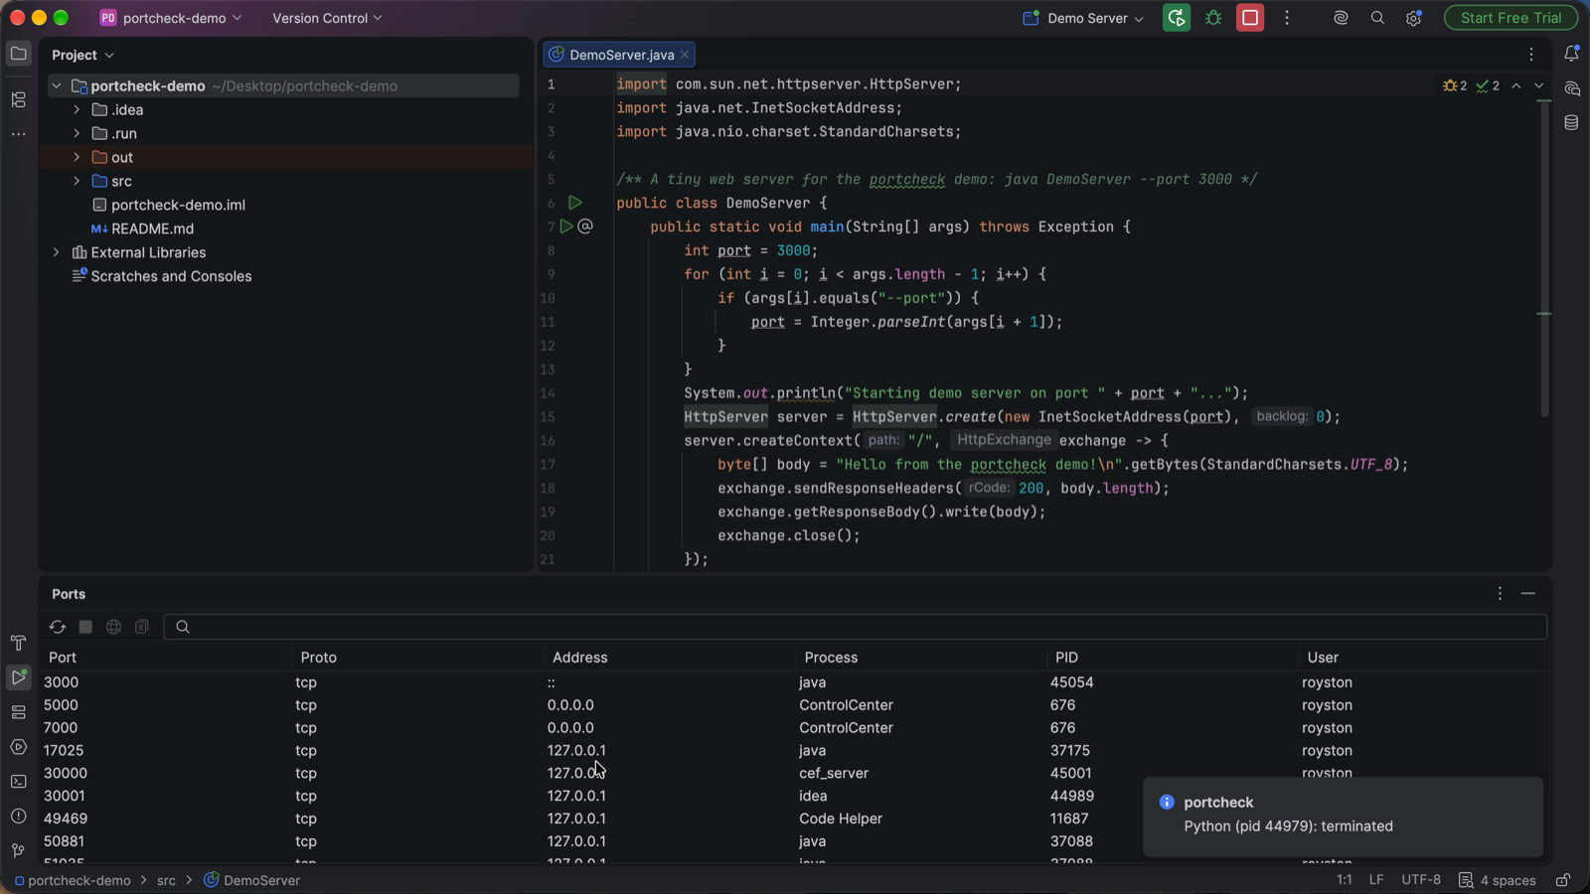Viewport: 1590px width, 894px height.
Task: Run main method from gutter on line 7
Action: (x=566, y=226)
